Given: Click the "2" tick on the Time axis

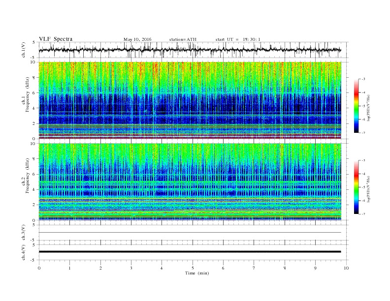Looking at the screenshot, I should 100,268.
